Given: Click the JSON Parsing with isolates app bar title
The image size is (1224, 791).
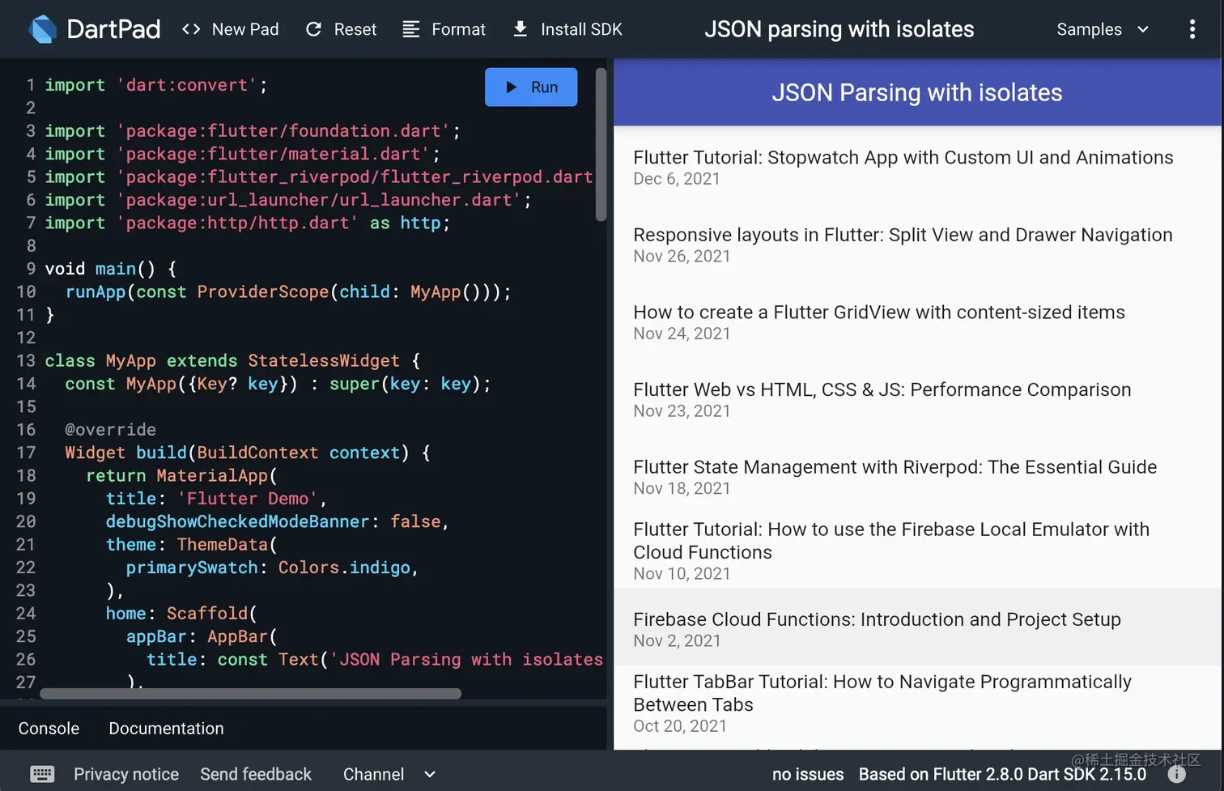Looking at the screenshot, I should click(916, 92).
